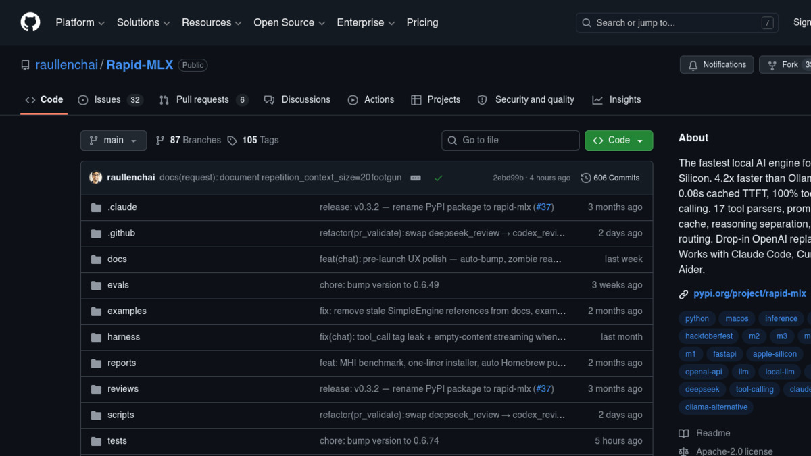Open the main branch selector dropdown
This screenshot has width=811, height=456.
click(114, 141)
